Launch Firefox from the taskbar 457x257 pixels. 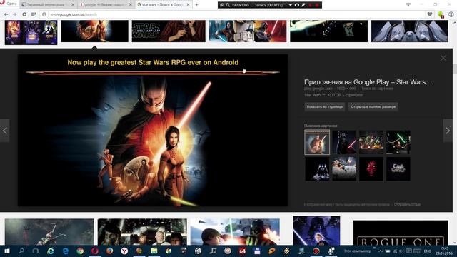[109, 251]
